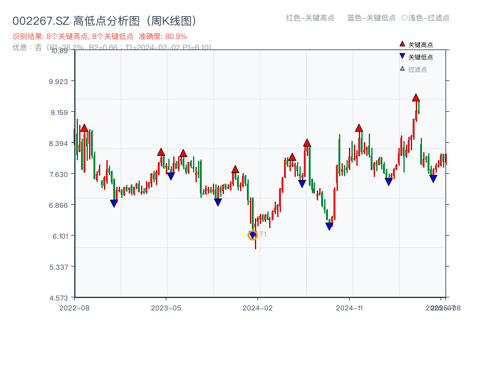The height and width of the screenshot is (371, 495).
Task: Click the orange T1 label text
Action: (x=263, y=234)
